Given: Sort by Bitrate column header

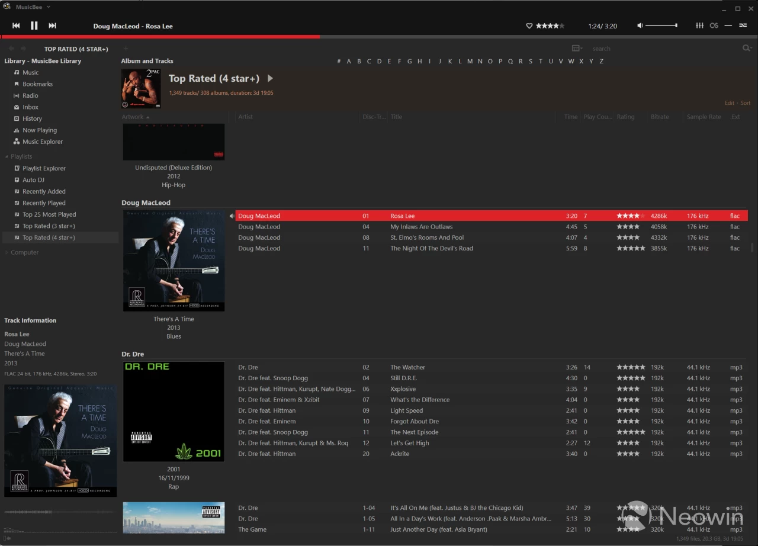Looking at the screenshot, I should coord(660,117).
